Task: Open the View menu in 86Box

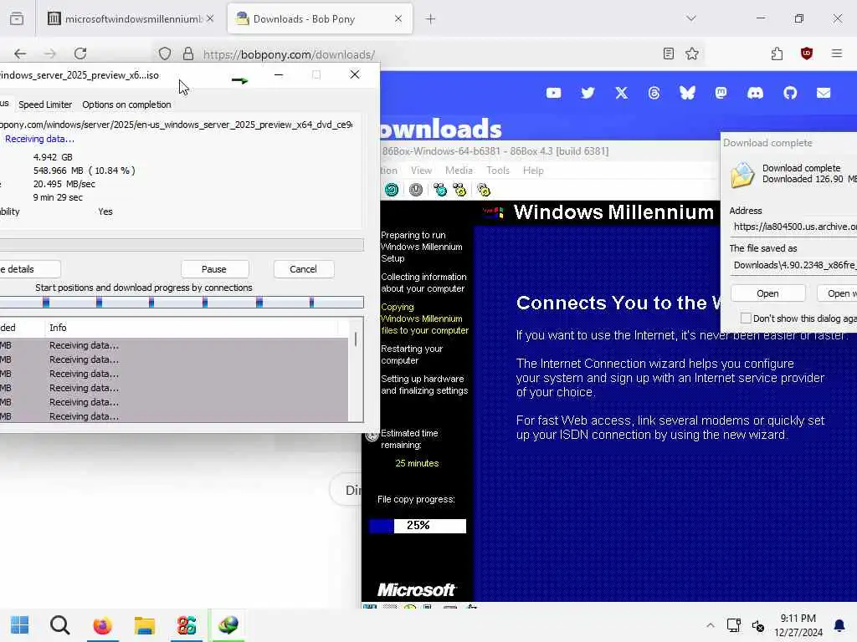Action: click(422, 171)
